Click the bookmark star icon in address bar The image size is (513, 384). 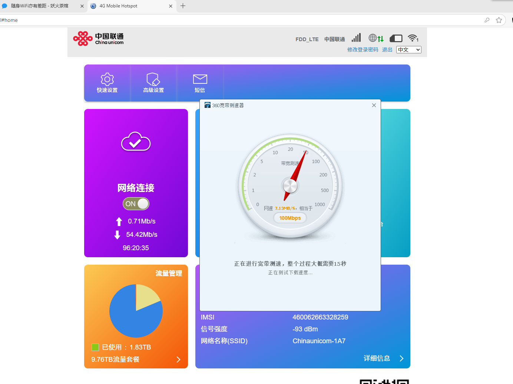pos(499,20)
